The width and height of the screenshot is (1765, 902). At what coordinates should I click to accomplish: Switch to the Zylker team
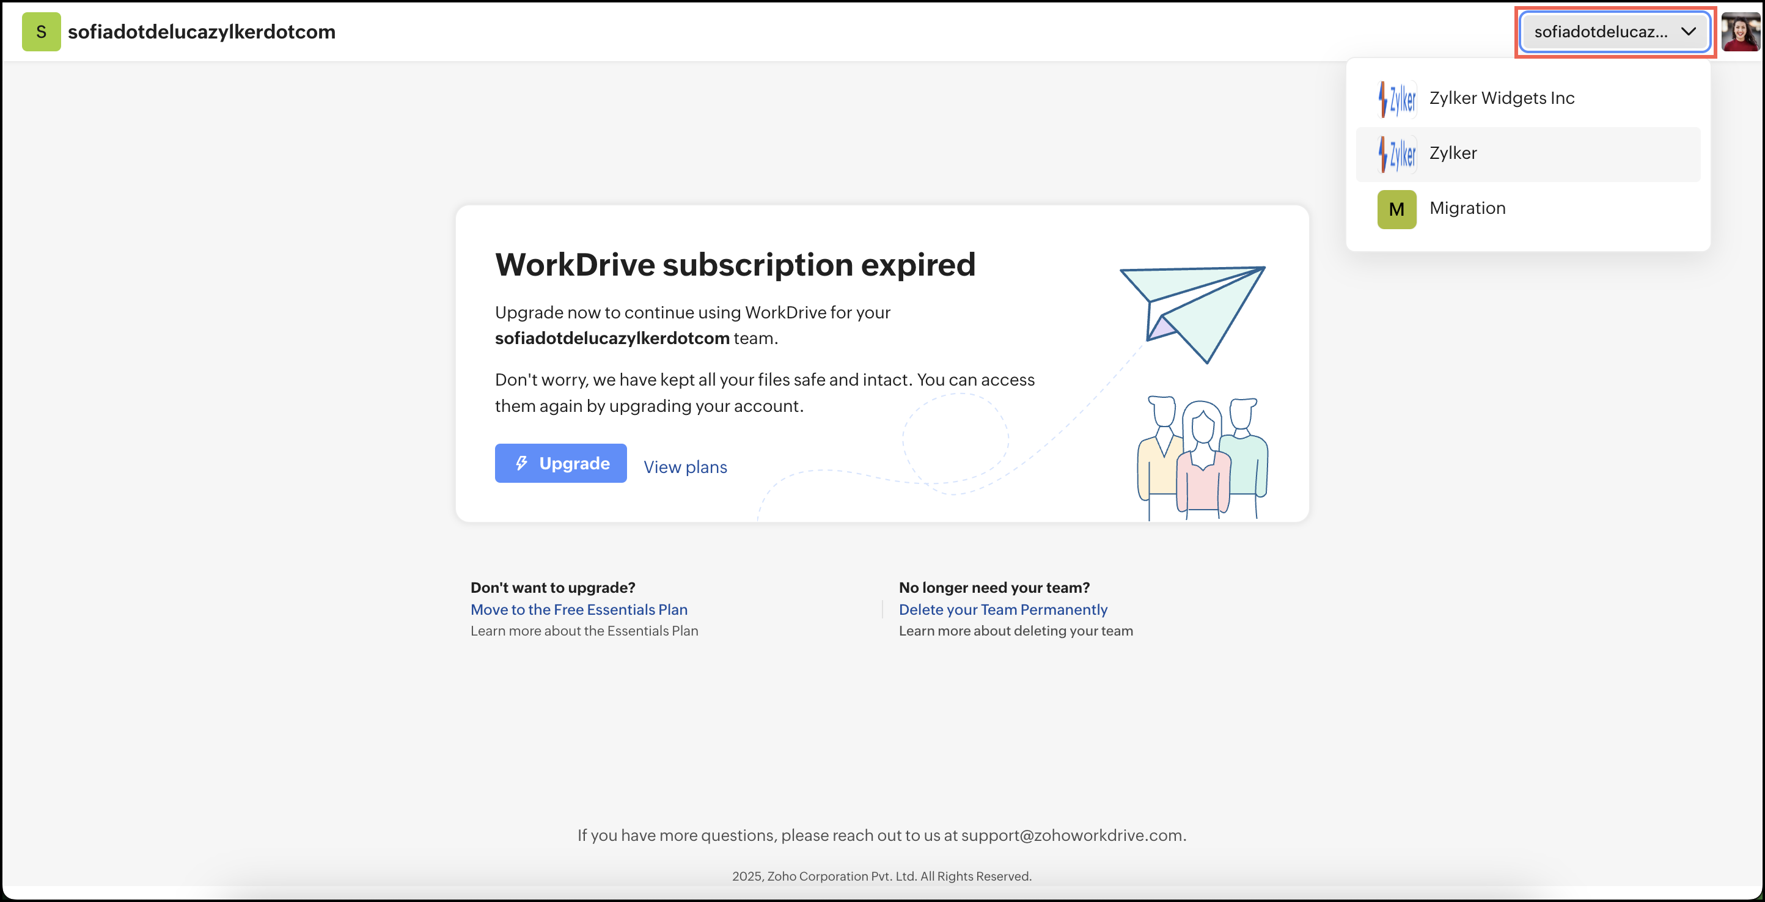(1453, 153)
